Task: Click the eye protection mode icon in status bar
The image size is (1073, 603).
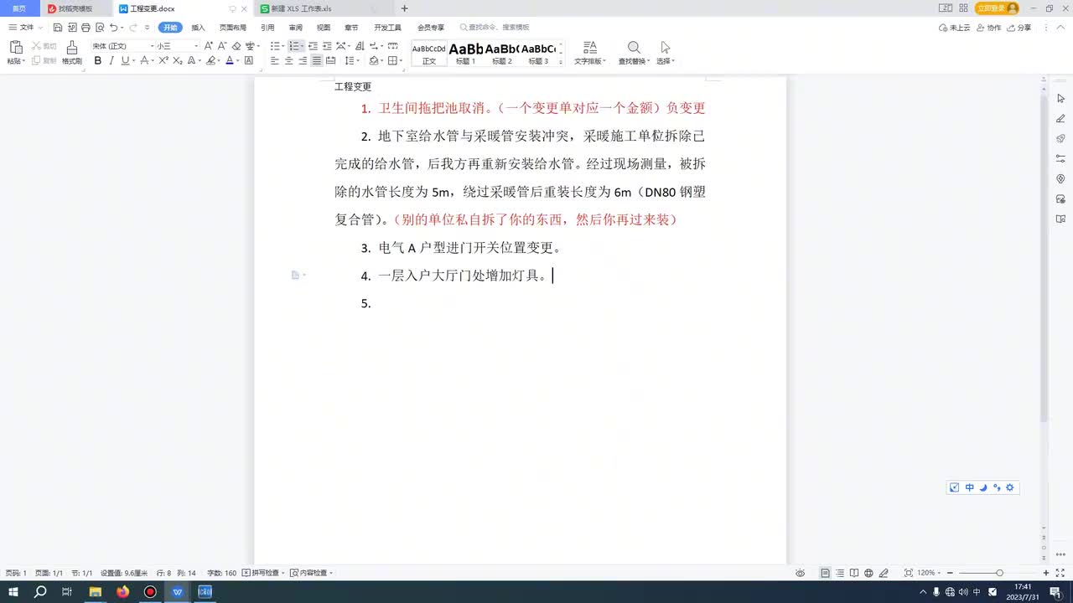Action: pyautogui.click(x=800, y=573)
